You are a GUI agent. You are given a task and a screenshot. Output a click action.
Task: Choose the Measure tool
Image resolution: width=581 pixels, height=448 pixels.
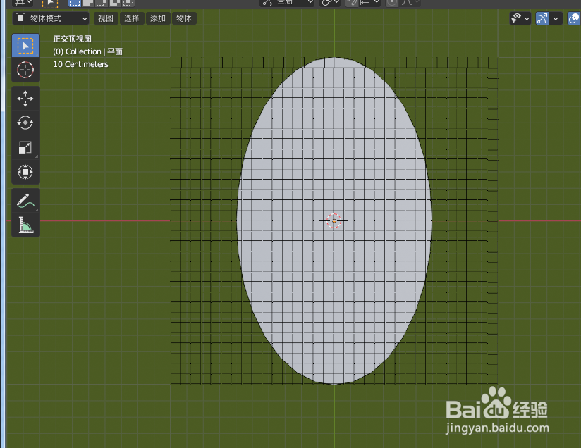[x=25, y=225]
